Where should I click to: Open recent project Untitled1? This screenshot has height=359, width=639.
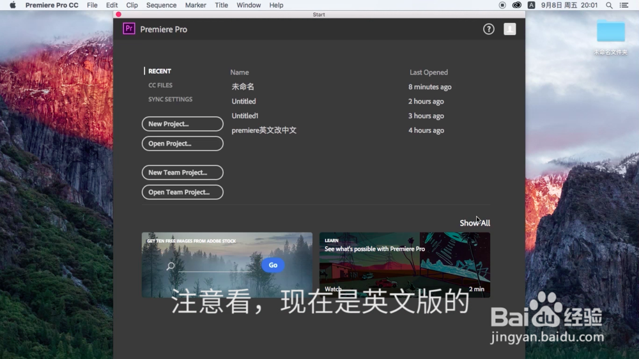pyautogui.click(x=245, y=116)
